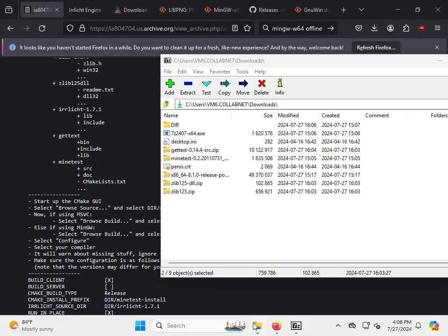
Task: Click the Copy toolbar icon in 7-Zip
Action: click(x=224, y=87)
